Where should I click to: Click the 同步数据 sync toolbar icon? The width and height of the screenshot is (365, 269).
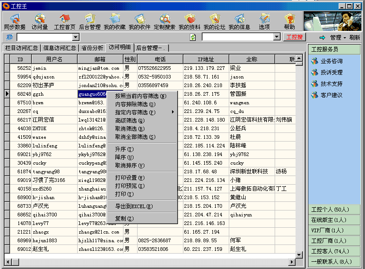coord(15,21)
